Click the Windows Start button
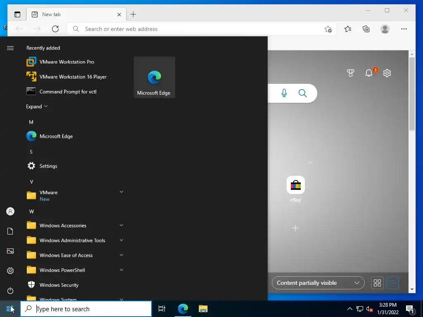Screen dimensions: 423x317 (x=10, y=309)
